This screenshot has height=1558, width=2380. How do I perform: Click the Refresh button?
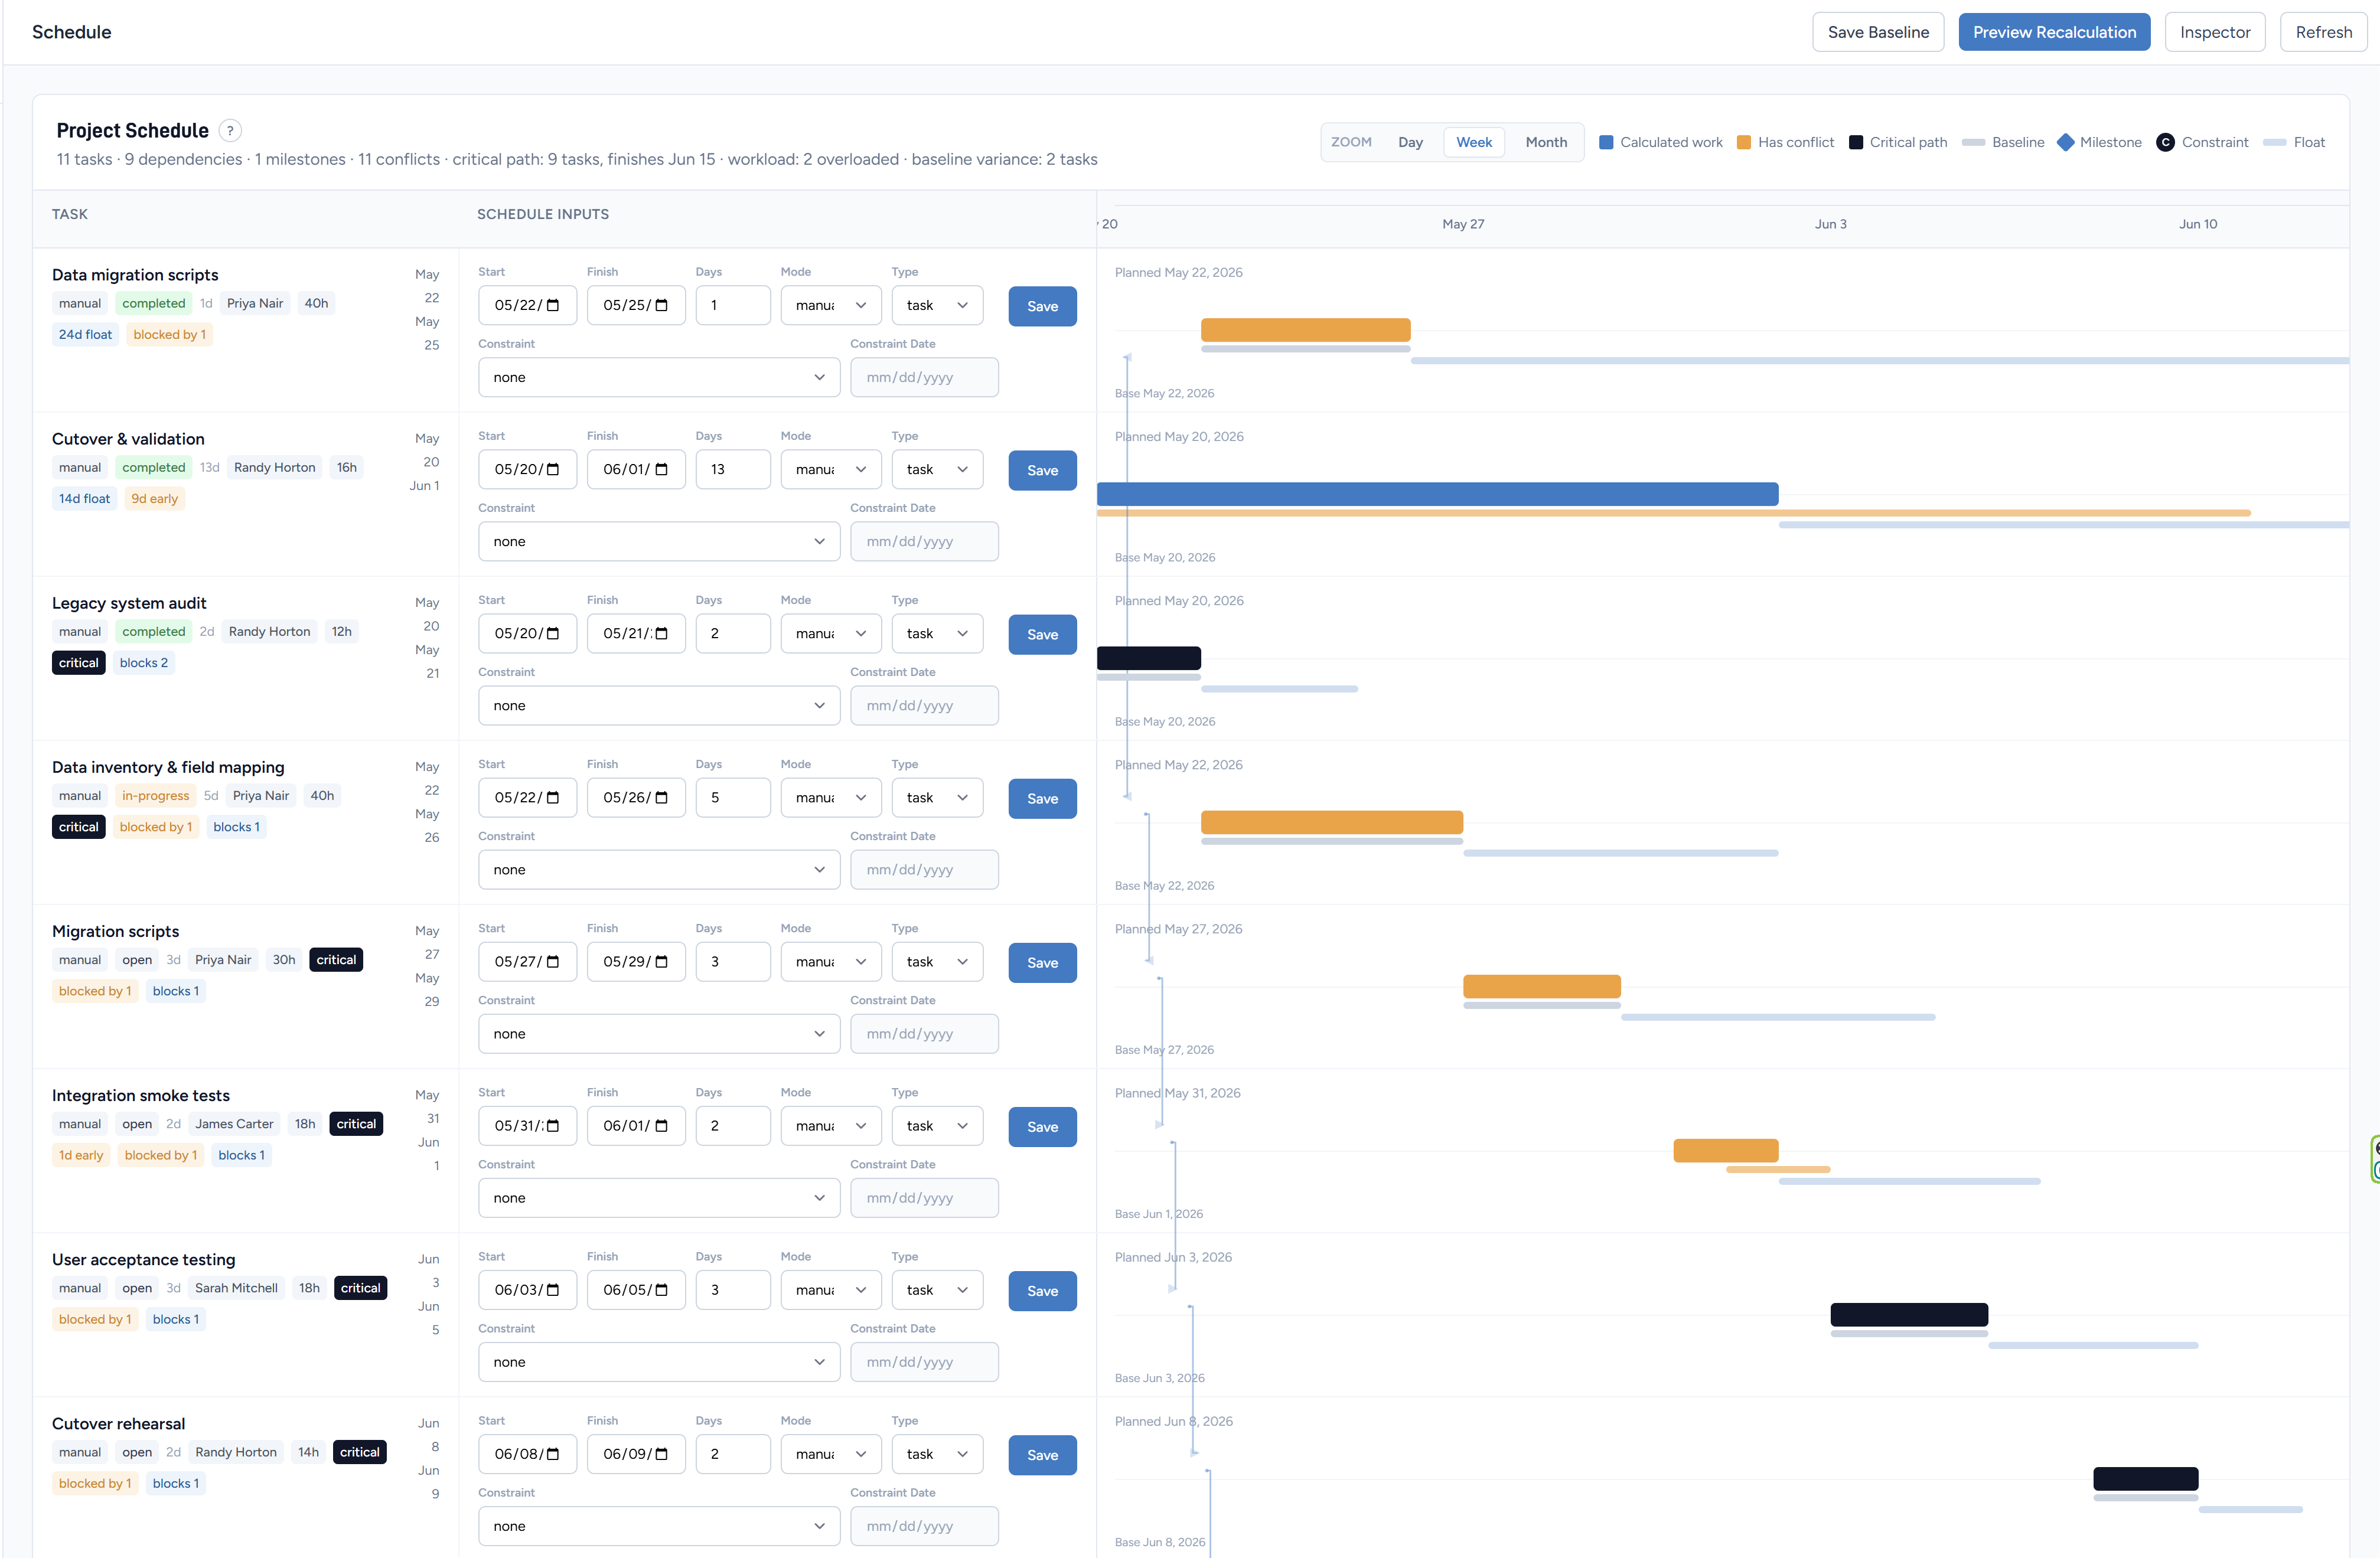point(2323,32)
